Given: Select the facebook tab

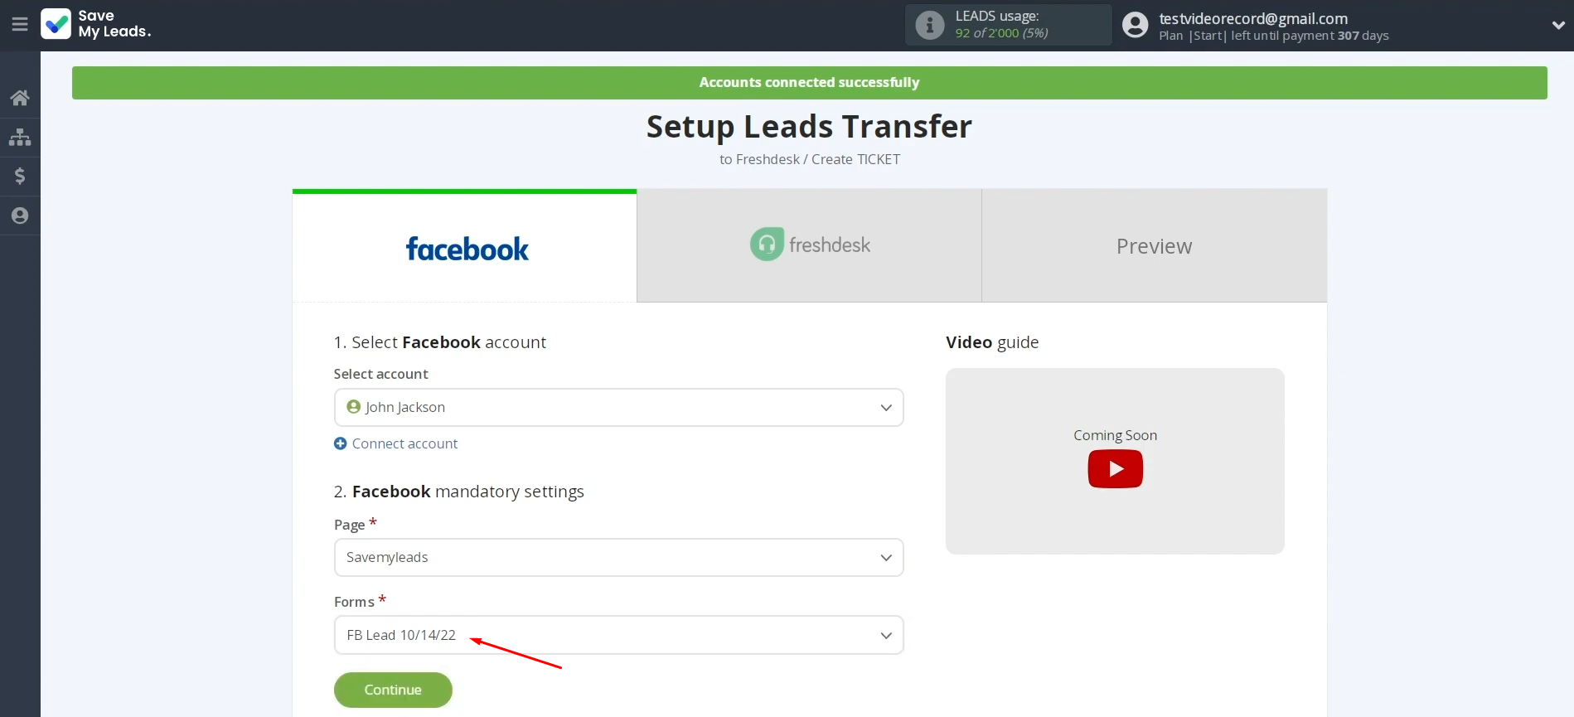Looking at the screenshot, I should coord(464,246).
